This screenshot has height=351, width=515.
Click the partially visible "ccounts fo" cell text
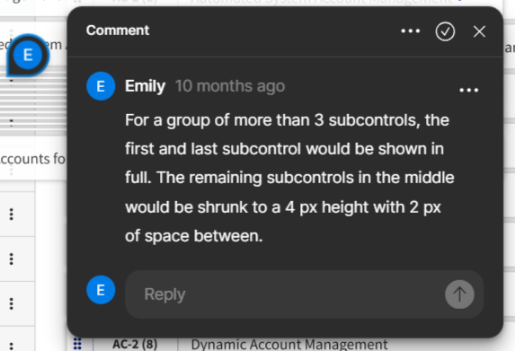click(x=32, y=159)
